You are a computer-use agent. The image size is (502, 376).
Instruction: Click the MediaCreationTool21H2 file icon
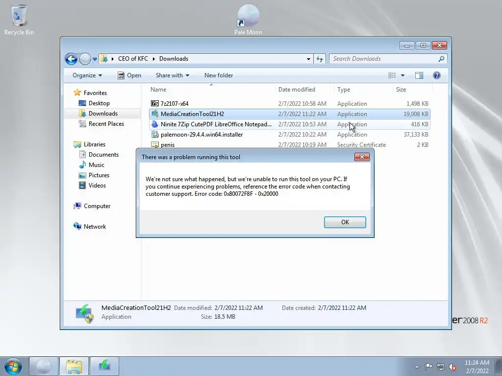[154, 114]
